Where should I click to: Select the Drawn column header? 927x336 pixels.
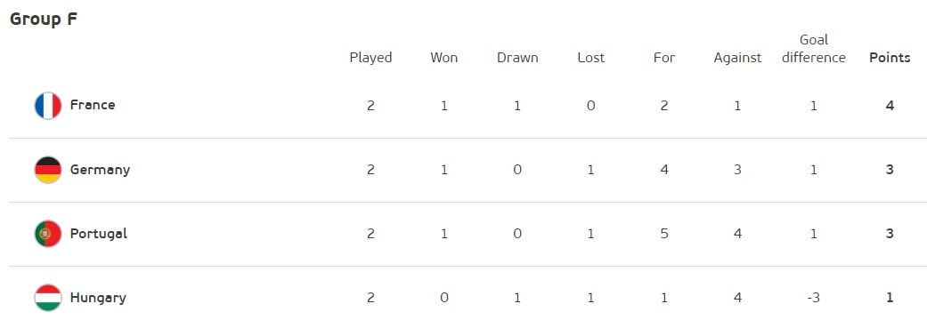[x=517, y=57]
